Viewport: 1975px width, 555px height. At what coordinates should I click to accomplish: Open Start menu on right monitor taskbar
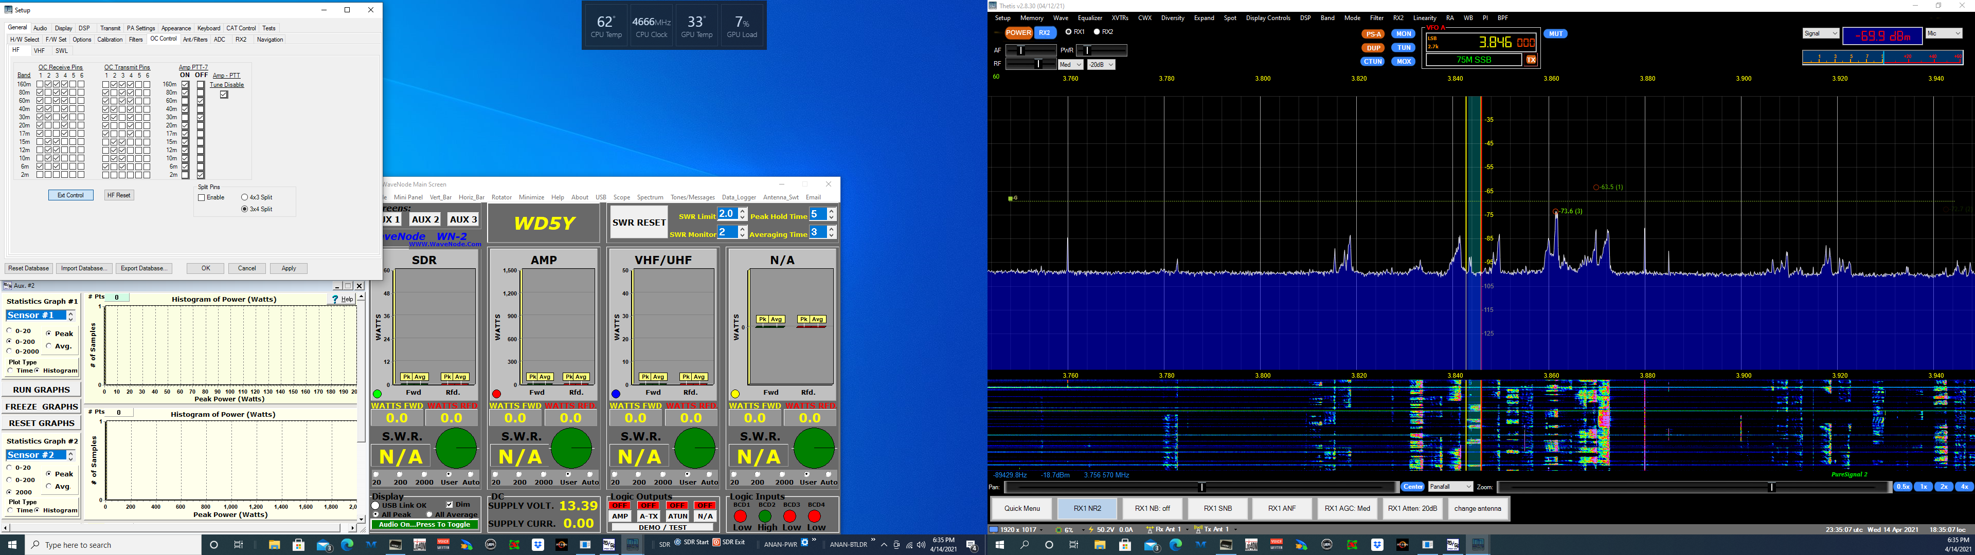[1000, 545]
